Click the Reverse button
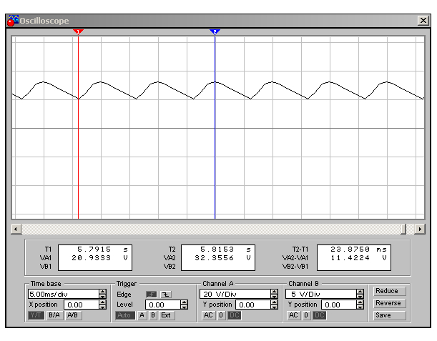 (387, 303)
